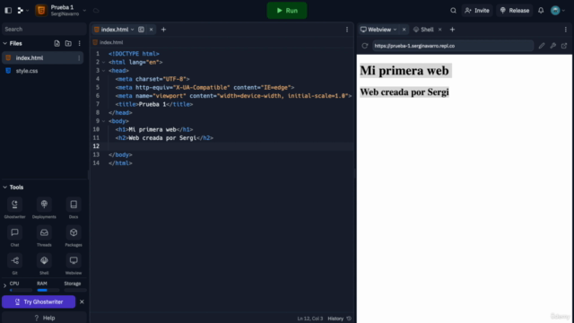Toggle the editor tab split layout icon
The width and height of the screenshot is (574, 323).
[141, 30]
